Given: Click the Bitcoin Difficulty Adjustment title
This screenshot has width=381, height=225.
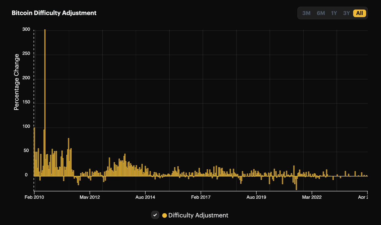Looking at the screenshot, I should [x=54, y=13].
